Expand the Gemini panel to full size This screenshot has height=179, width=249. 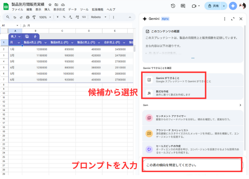pyautogui.click(x=233, y=19)
